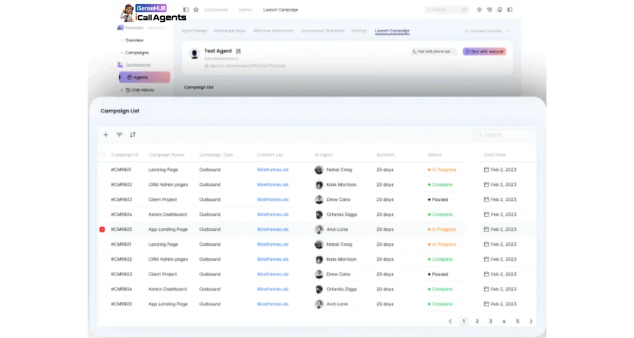The height and width of the screenshot is (338, 634).
Task: Uncheck the red checkbox for #CM9805
Action: 102,229
